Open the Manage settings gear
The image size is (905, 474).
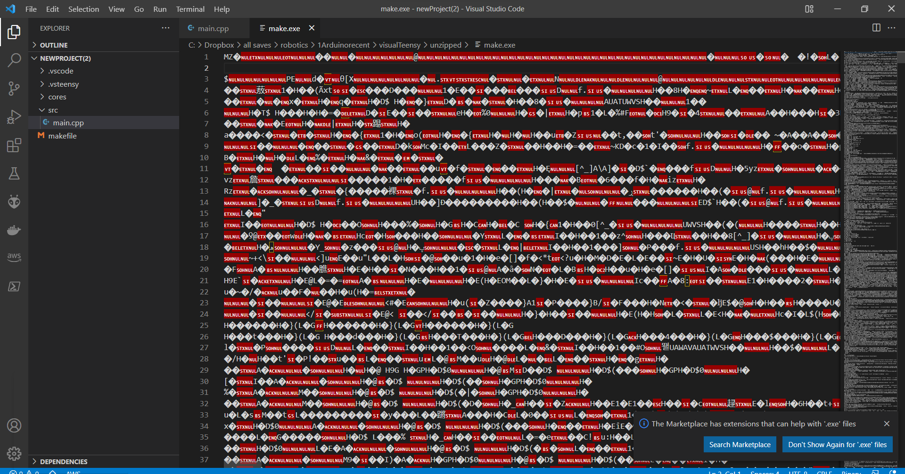14,453
